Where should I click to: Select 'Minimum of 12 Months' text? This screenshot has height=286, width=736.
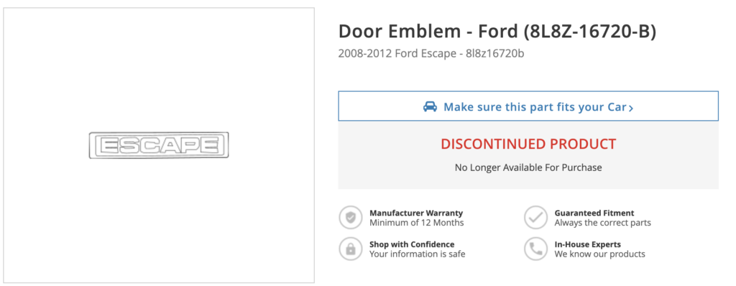(x=416, y=223)
